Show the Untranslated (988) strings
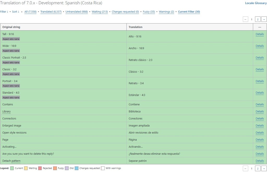This screenshot has height=172, width=267. (x=77, y=12)
